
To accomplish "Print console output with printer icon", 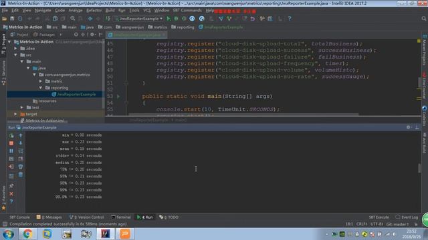I will point(21,167).
